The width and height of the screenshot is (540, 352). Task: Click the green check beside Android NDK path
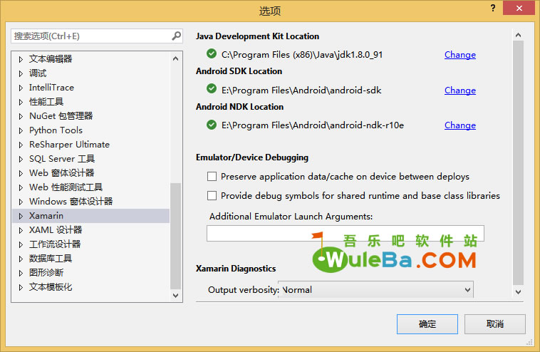coord(212,124)
